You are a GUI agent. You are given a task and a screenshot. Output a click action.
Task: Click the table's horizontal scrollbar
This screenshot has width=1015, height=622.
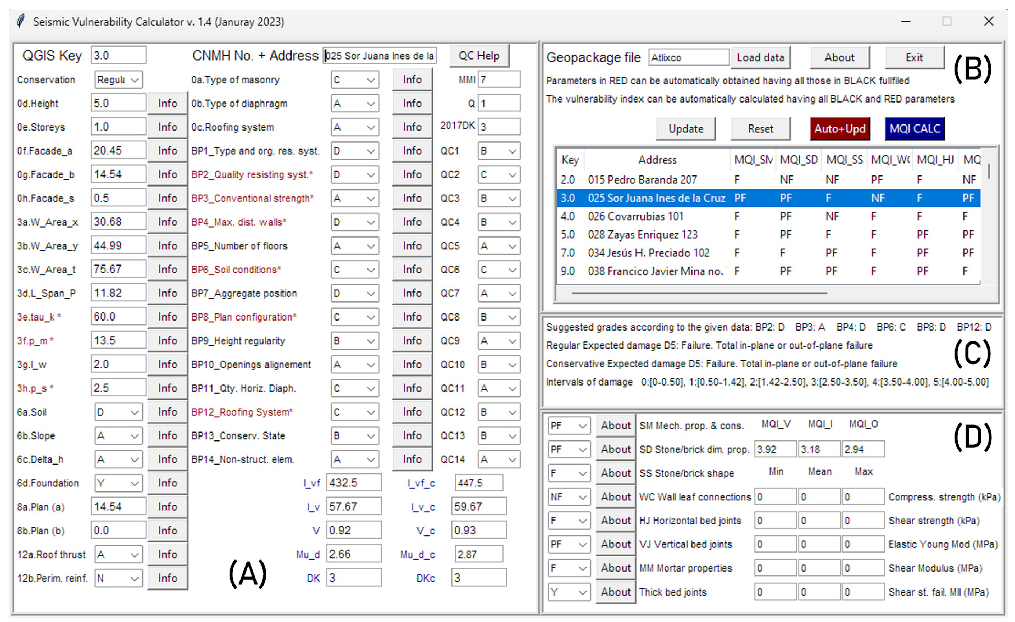point(699,293)
